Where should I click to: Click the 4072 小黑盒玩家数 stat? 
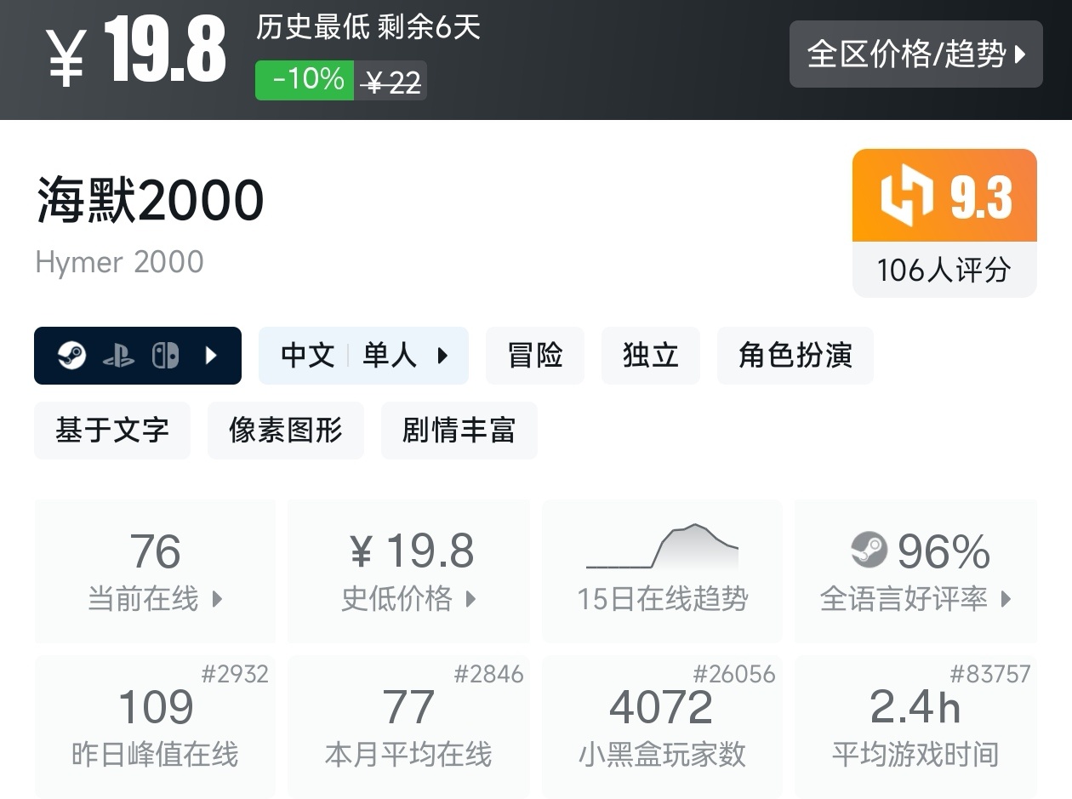pyautogui.click(x=662, y=727)
